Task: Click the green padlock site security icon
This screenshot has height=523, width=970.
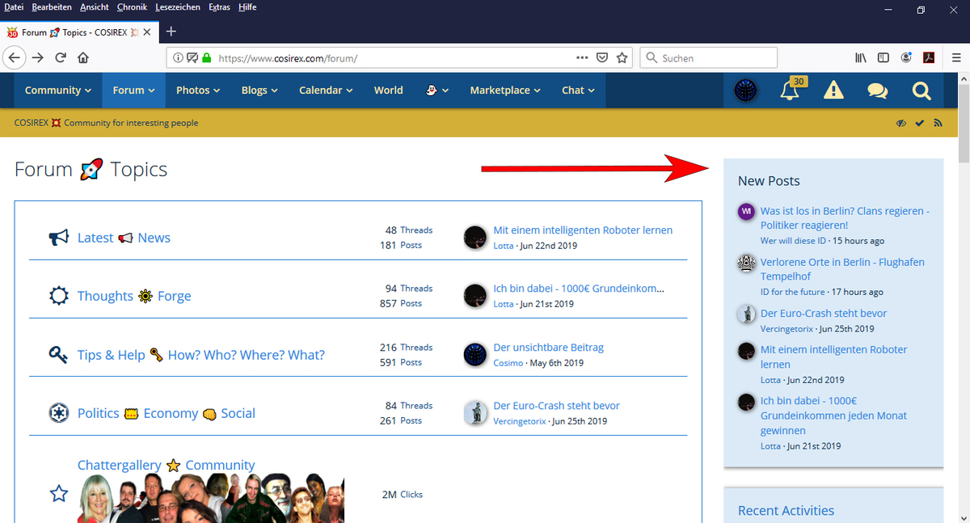Action: tap(207, 58)
